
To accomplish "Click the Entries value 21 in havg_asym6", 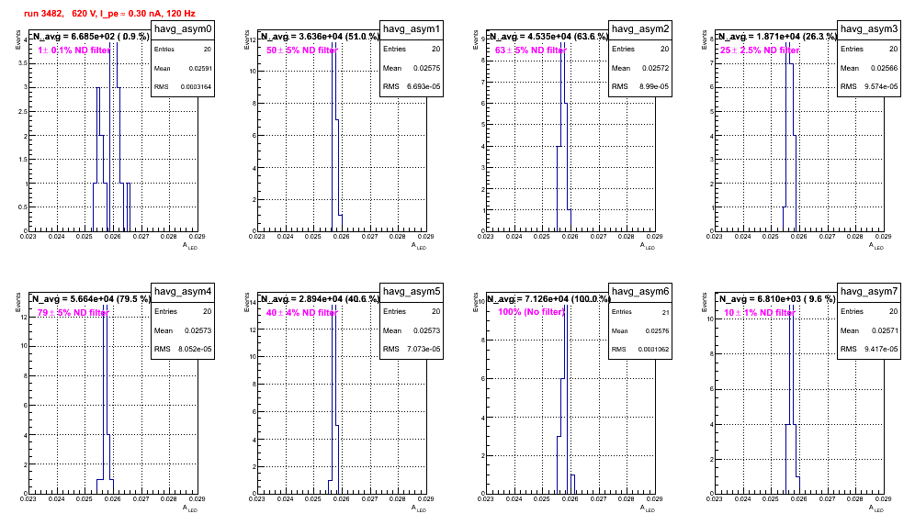I will point(665,313).
